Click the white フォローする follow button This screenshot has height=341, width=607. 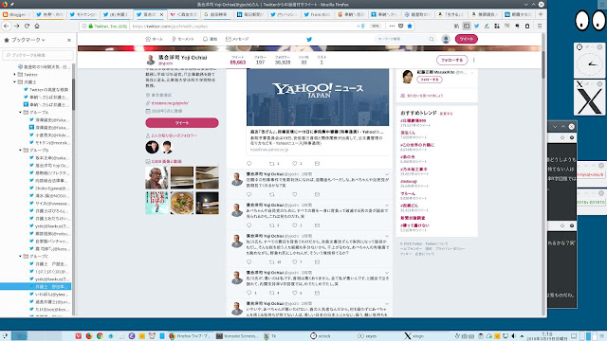(451, 61)
